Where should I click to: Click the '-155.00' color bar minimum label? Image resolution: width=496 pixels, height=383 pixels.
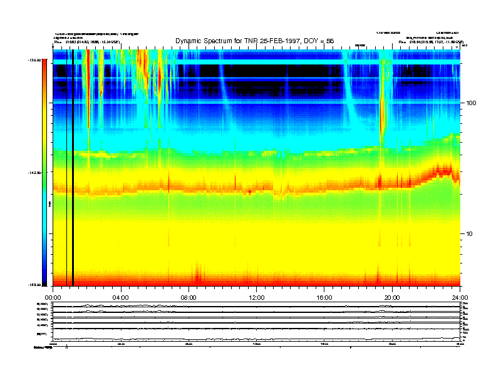[x=34, y=285]
